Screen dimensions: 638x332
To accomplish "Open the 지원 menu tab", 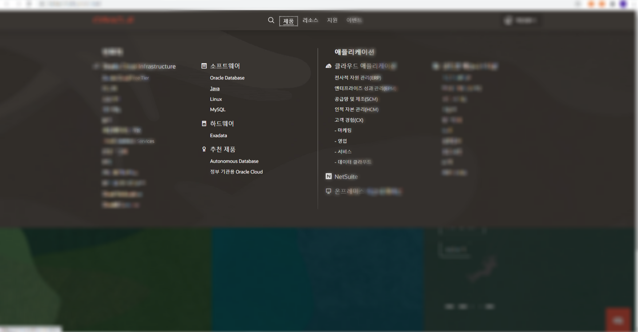I will 332,20.
